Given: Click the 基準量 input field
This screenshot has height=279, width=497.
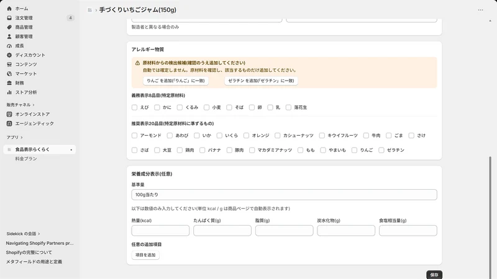Looking at the screenshot, I should click(285, 195).
